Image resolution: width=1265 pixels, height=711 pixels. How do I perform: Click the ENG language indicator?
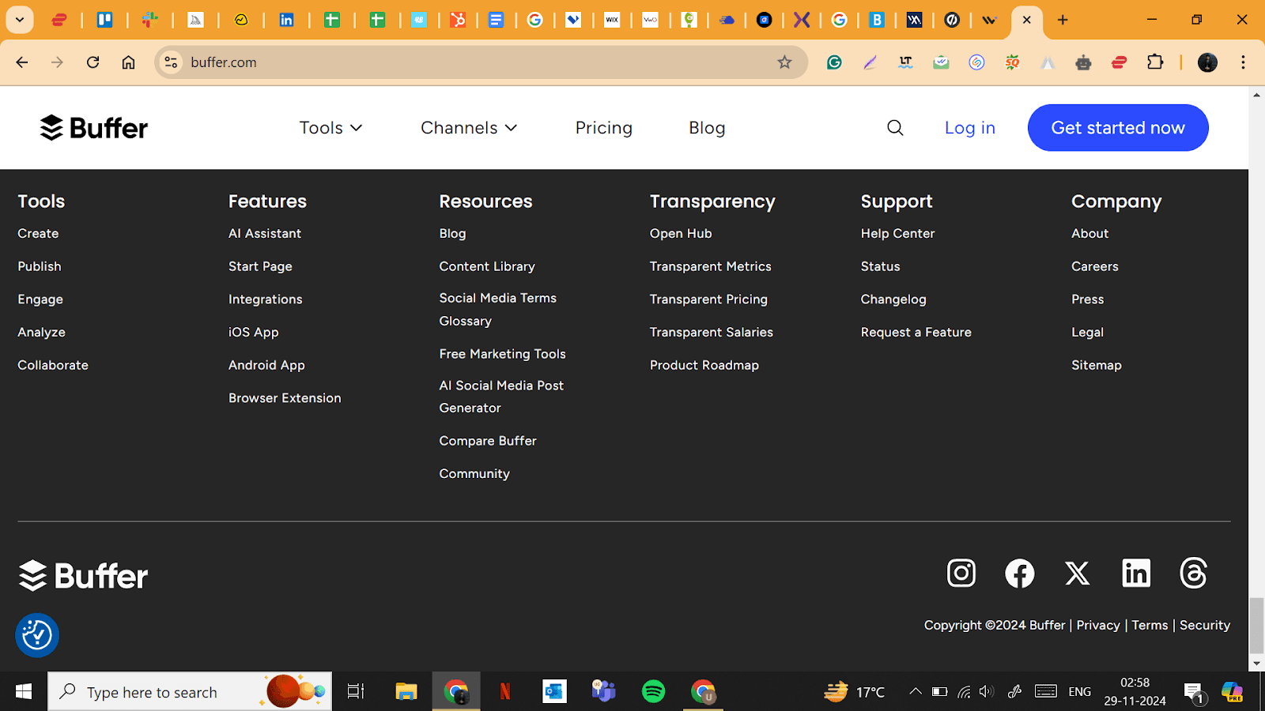[x=1079, y=692]
